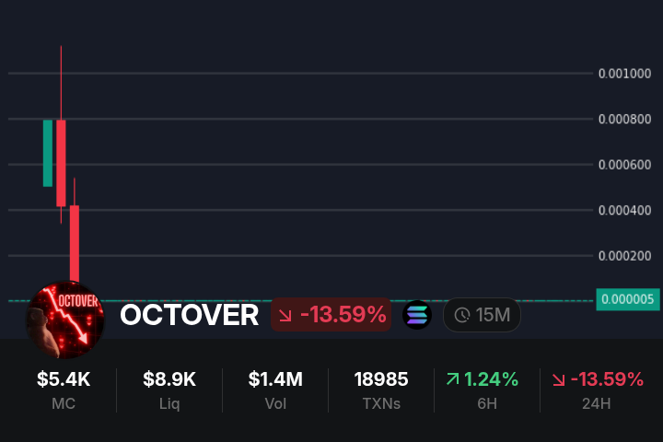Image resolution: width=663 pixels, height=442 pixels.
Task: Click the Solana chain logo icon
Action: click(418, 315)
